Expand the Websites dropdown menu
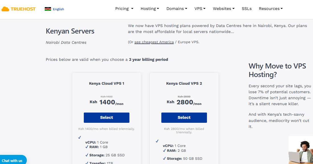Image resolution: width=313 pixels, height=164 pixels. click(223, 9)
